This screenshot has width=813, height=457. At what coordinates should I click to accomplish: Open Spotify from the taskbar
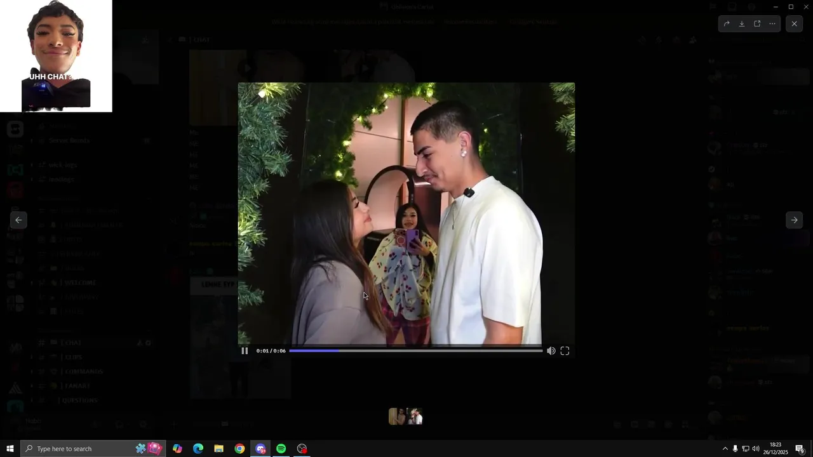click(x=281, y=449)
